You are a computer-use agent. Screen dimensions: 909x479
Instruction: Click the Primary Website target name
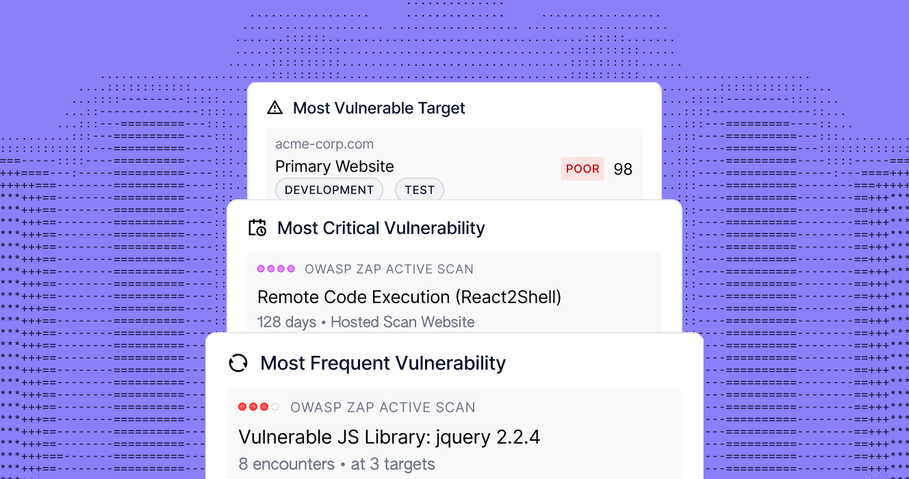pyautogui.click(x=335, y=166)
